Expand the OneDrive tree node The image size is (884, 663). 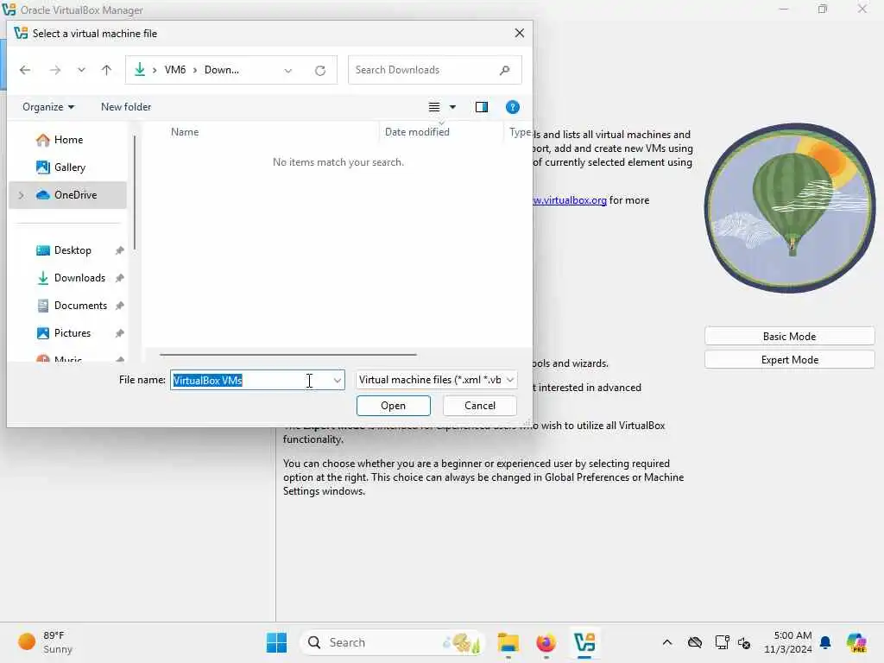coord(22,195)
